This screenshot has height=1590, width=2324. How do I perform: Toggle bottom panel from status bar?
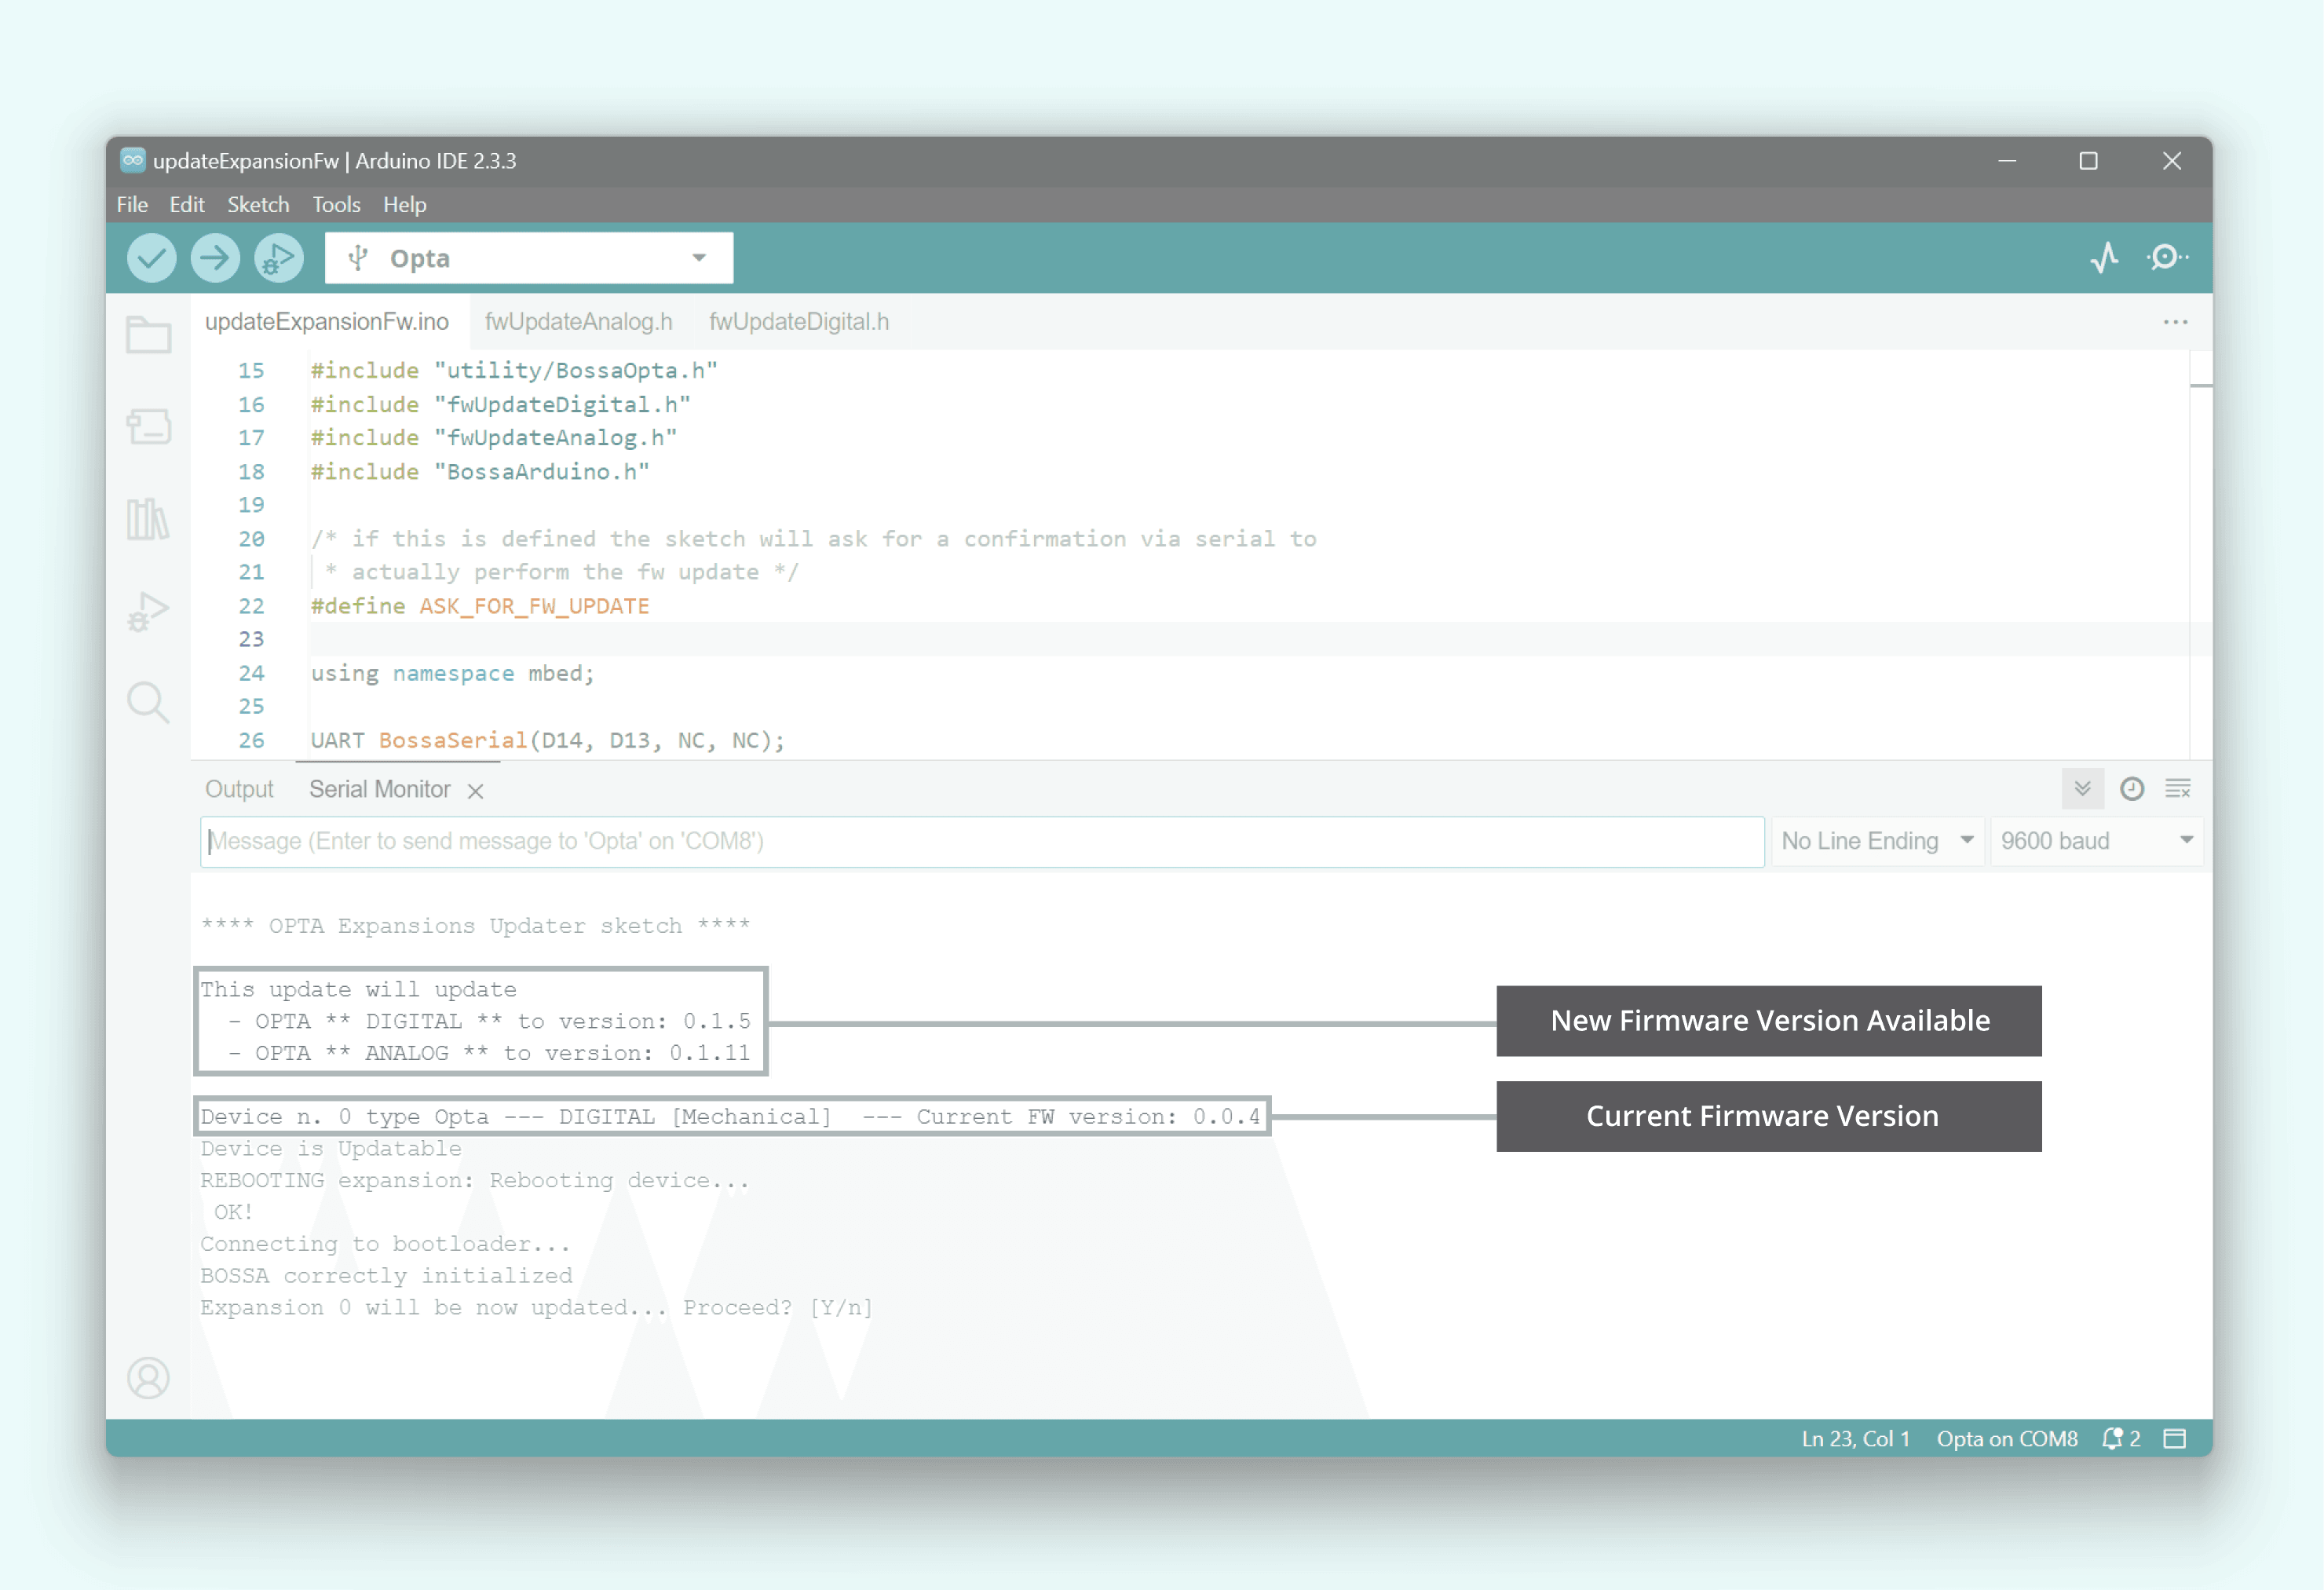pos(2175,1438)
